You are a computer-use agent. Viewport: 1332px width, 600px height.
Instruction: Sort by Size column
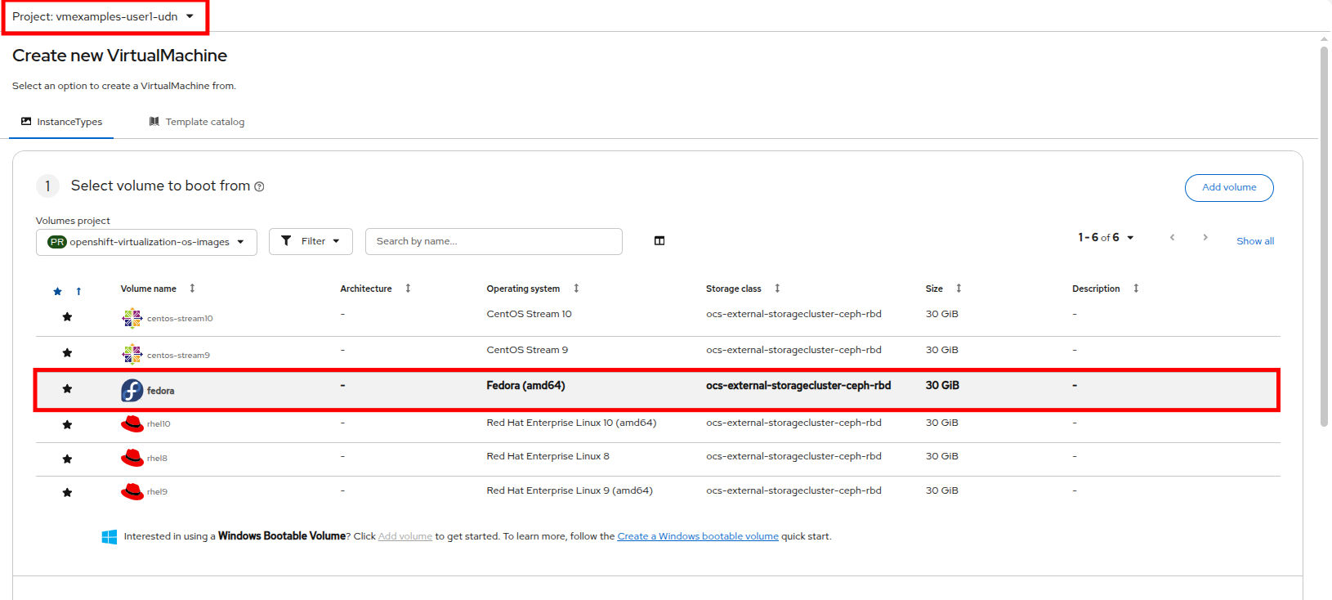coord(959,289)
